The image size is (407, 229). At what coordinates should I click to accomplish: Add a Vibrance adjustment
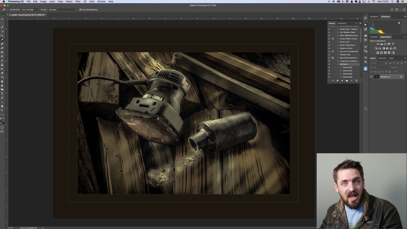(x=393, y=44)
